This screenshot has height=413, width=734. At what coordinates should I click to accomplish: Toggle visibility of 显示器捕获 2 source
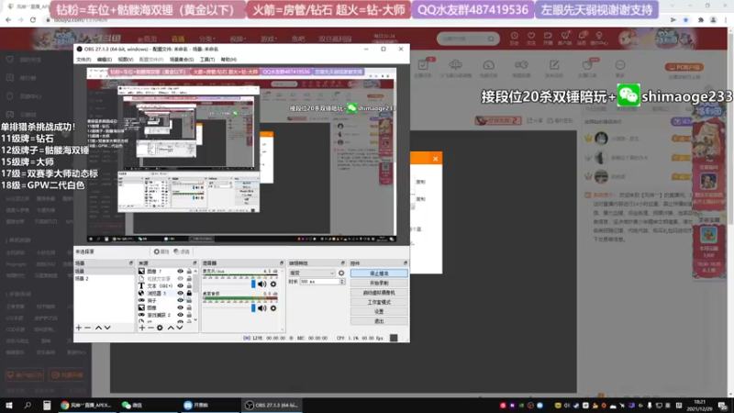pyautogui.click(x=180, y=315)
